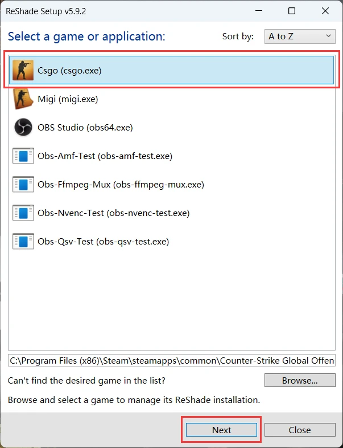Click the Close button at bottom
The image size is (343, 448).
click(x=299, y=430)
